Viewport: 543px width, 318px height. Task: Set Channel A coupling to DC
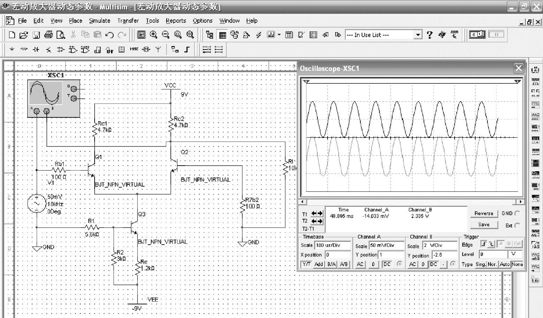point(387,264)
